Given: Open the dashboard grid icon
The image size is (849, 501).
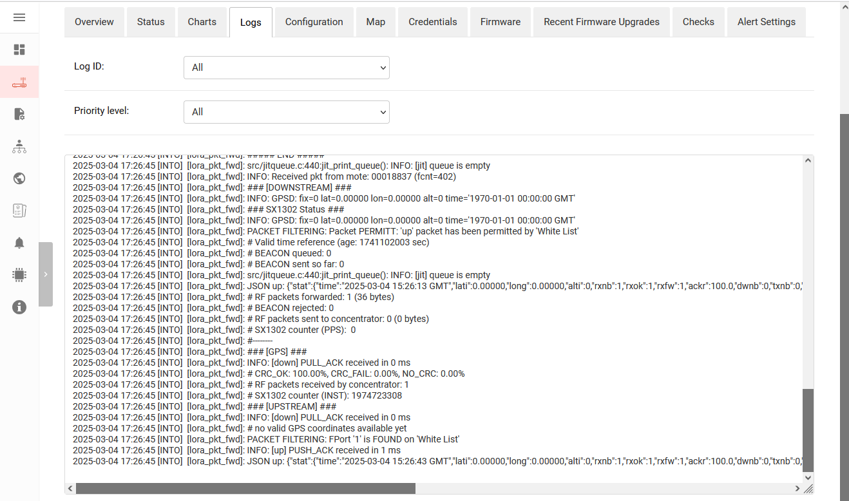Looking at the screenshot, I should [x=19, y=50].
